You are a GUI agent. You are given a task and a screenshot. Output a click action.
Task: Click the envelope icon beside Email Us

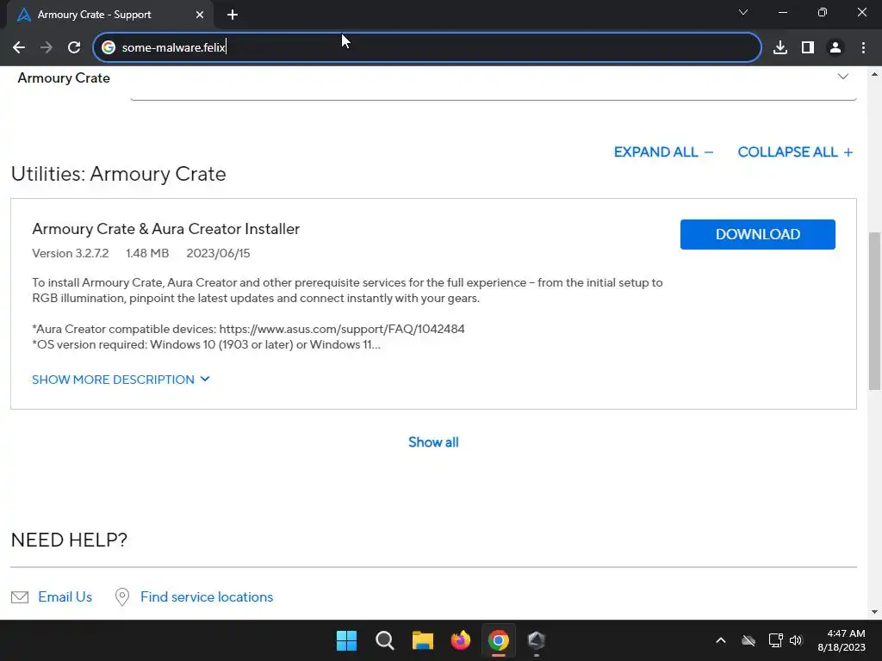coord(20,597)
